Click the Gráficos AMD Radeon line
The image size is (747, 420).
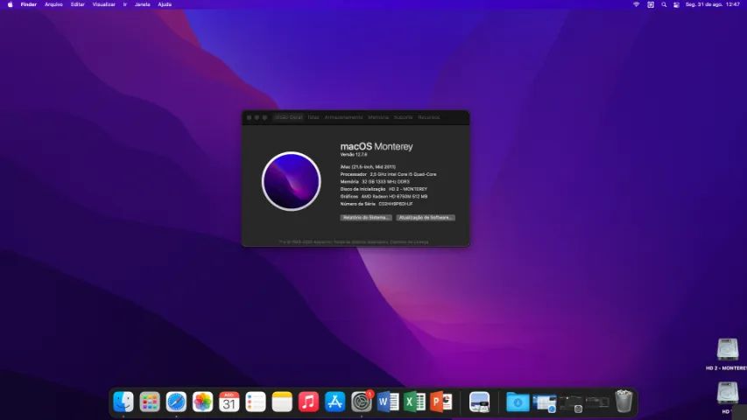pyautogui.click(x=384, y=196)
